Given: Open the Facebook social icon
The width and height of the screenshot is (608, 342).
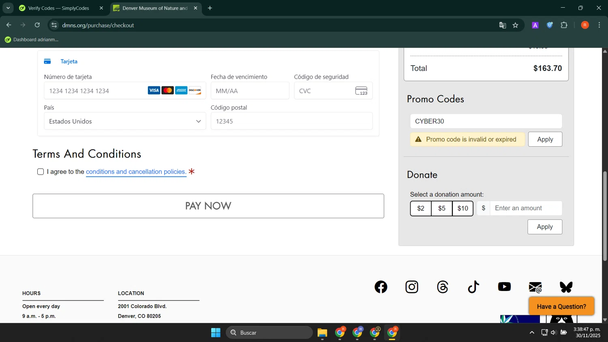Looking at the screenshot, I should click(381, 287).
